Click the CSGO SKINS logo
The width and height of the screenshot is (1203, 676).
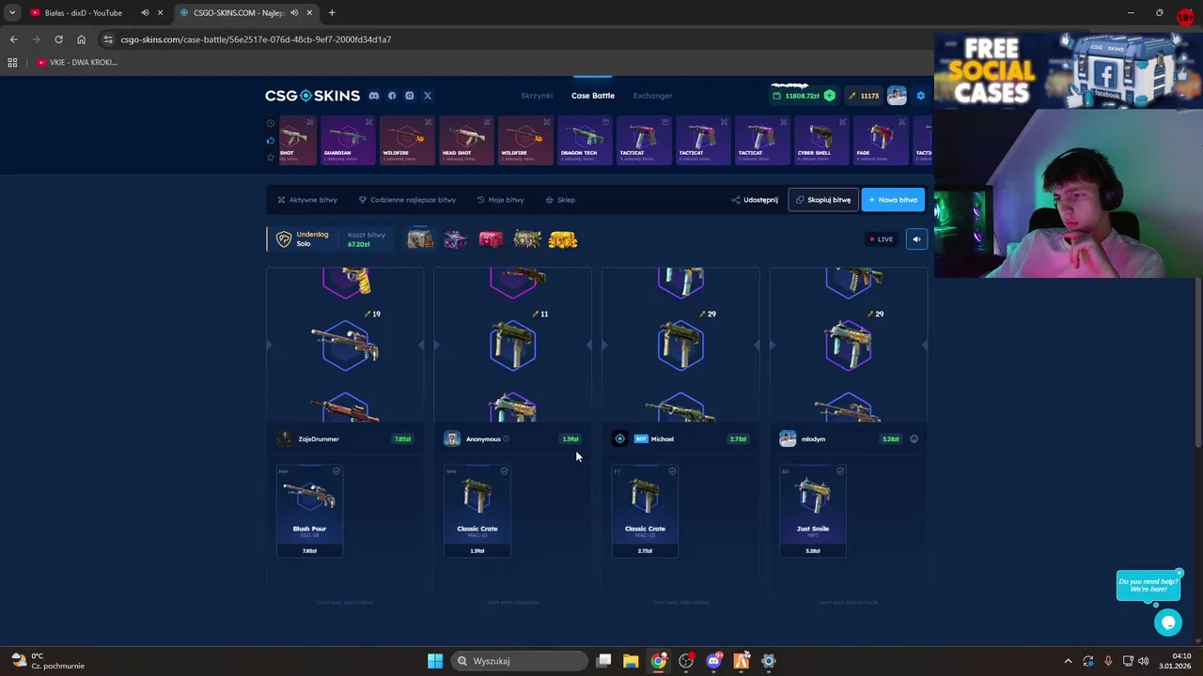click(312, 96)
